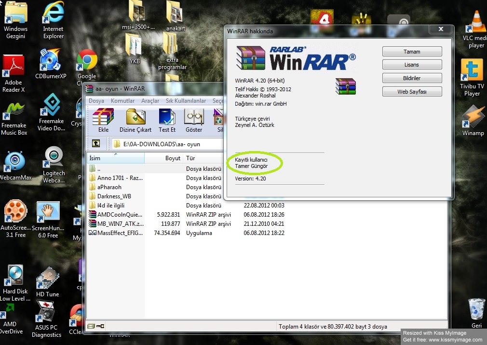Open the ScreenHunter 6.0 Free desktop icon
487x345 pixels.
click(48, 220)
